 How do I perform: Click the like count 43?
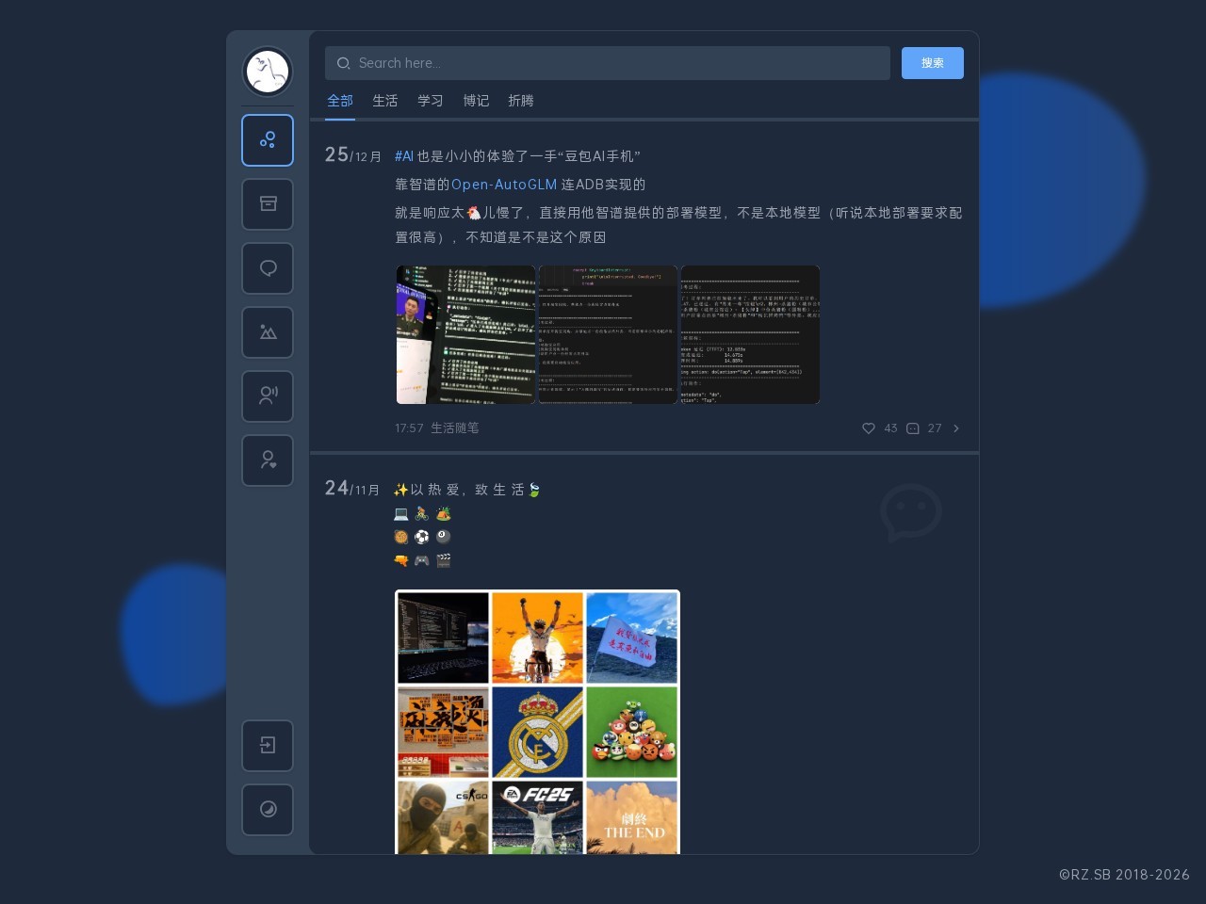tap(890, 428)
